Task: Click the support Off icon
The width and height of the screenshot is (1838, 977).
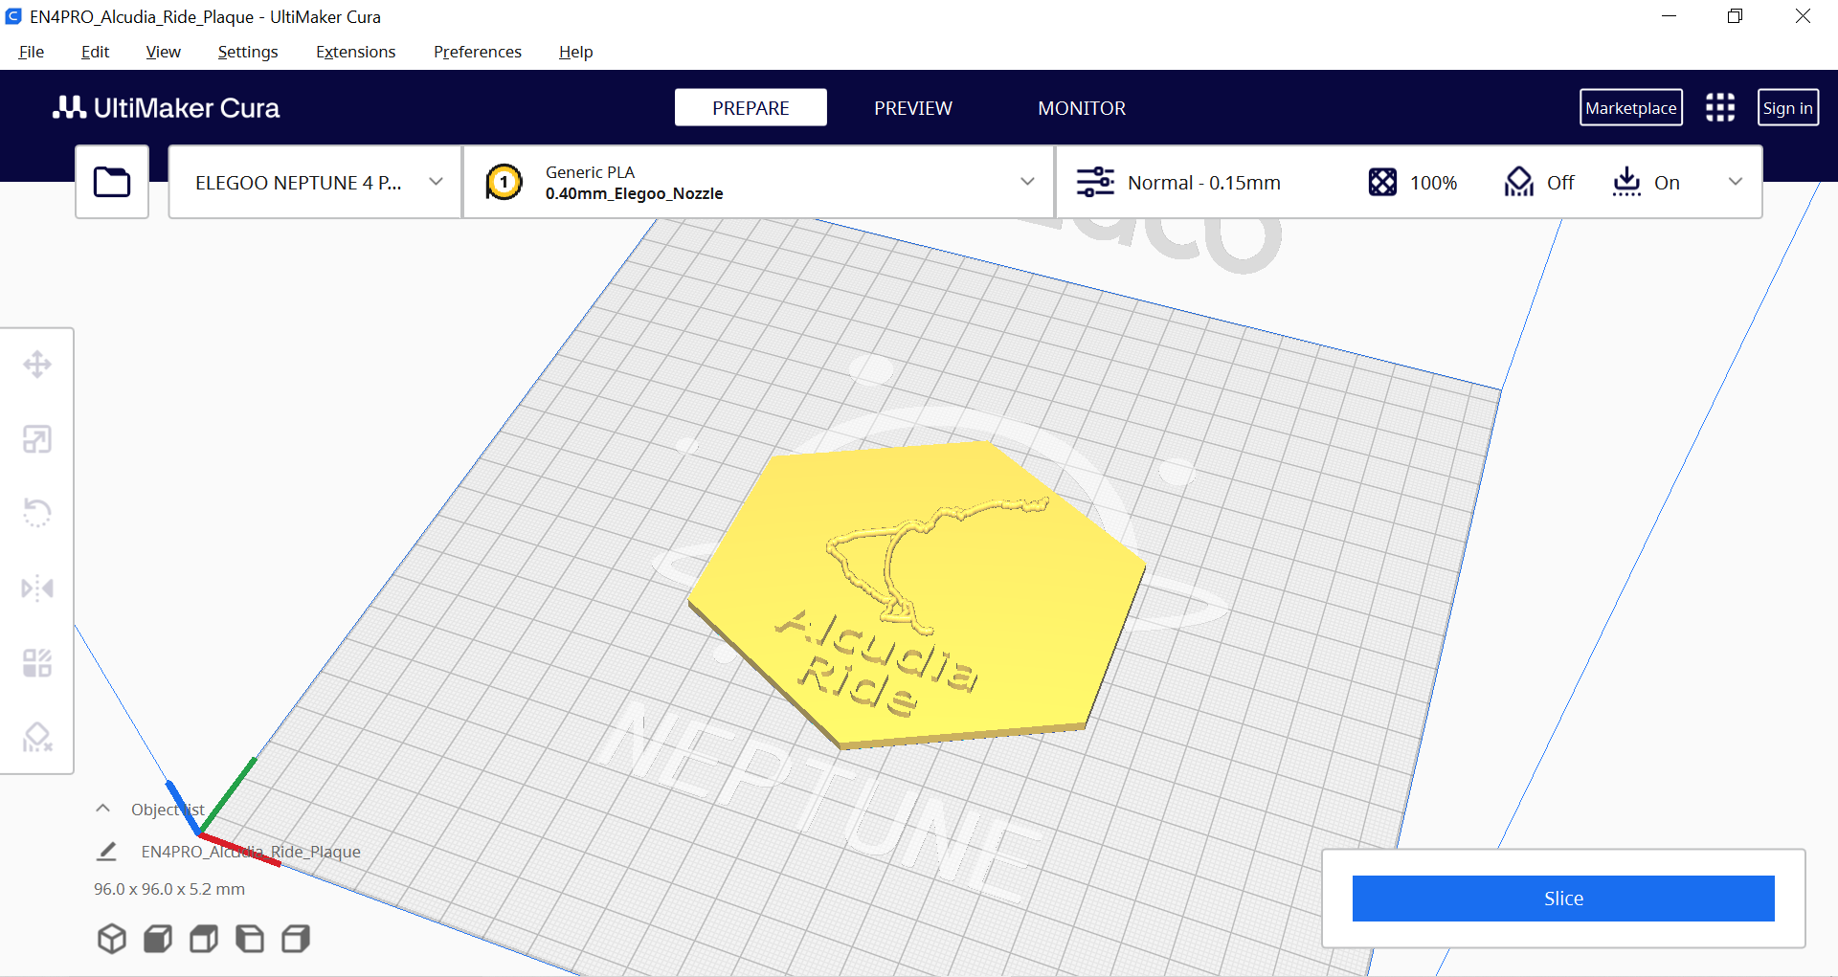Action: pyautogui.click(x=1519, y=182)
